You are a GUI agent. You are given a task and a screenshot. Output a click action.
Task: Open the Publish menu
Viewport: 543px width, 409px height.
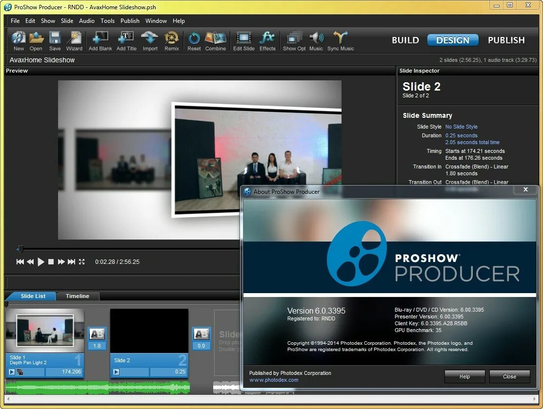(130, 21)
